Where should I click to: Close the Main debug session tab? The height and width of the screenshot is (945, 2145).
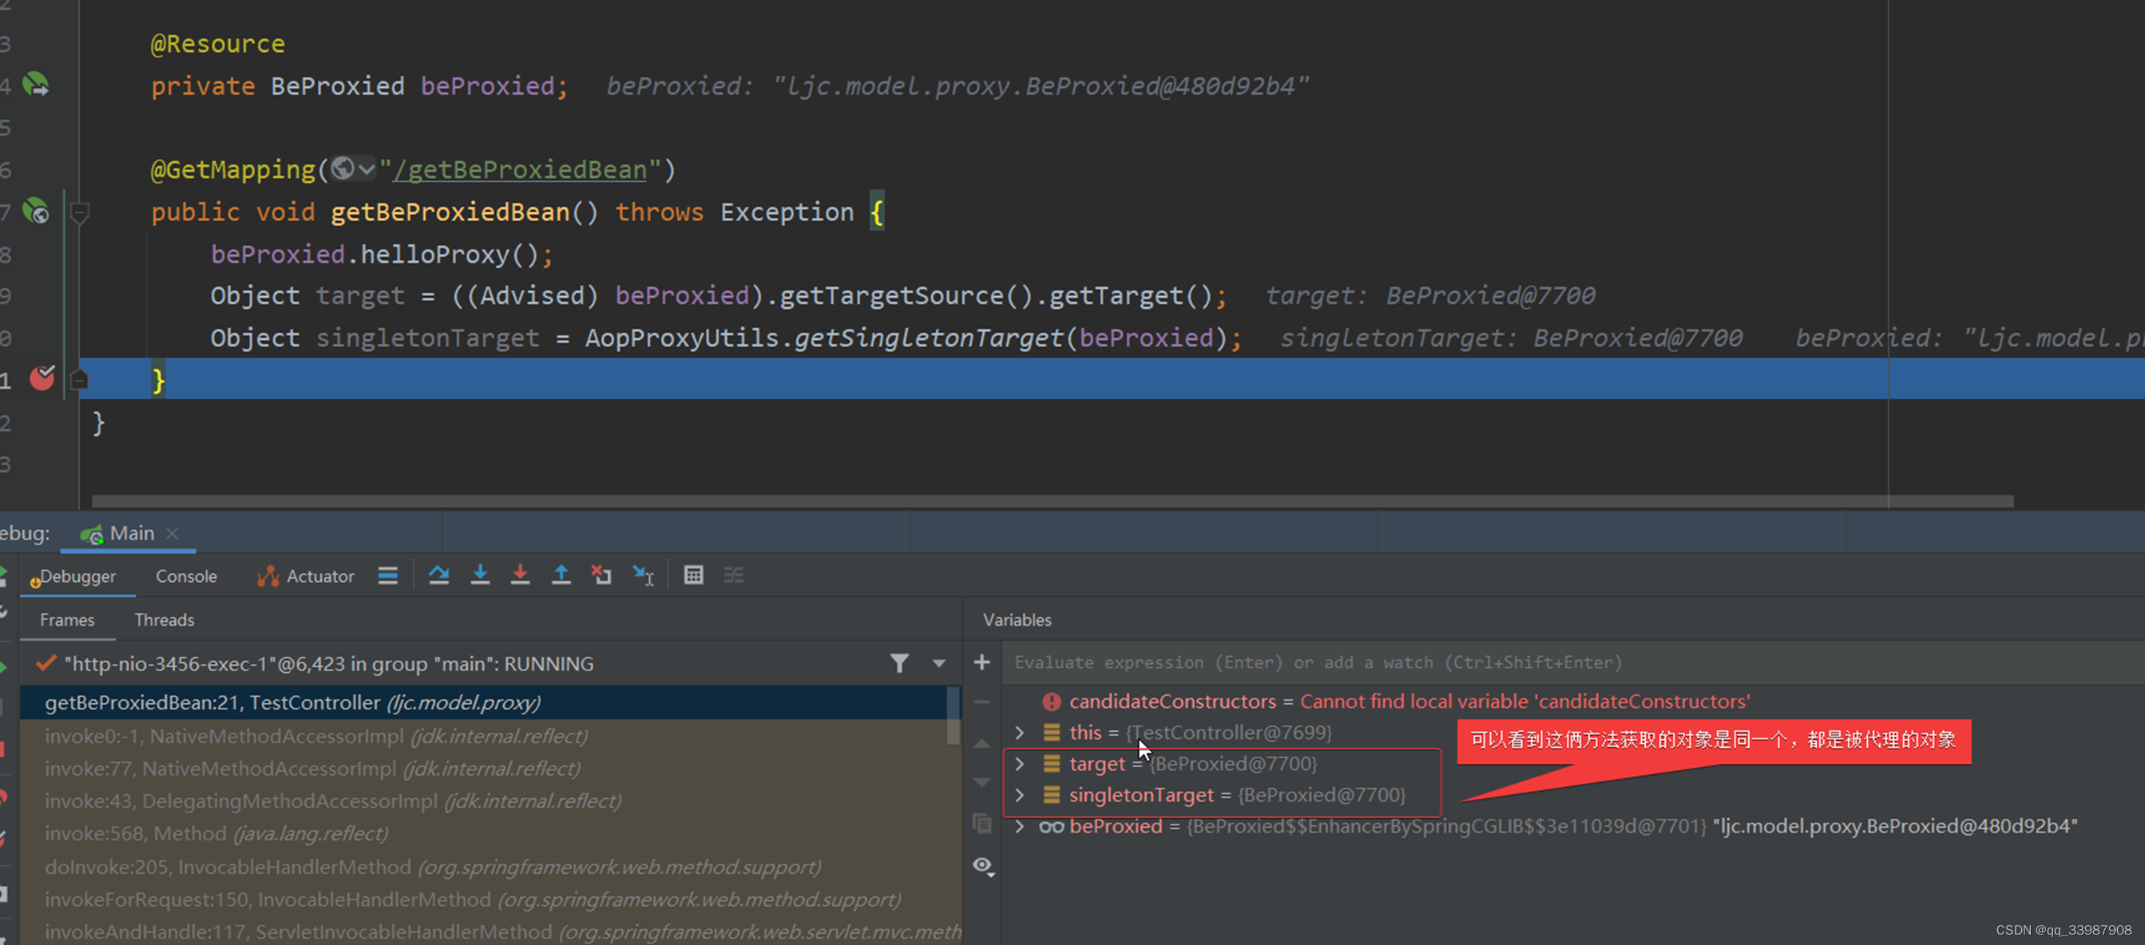tap(172, 533)
